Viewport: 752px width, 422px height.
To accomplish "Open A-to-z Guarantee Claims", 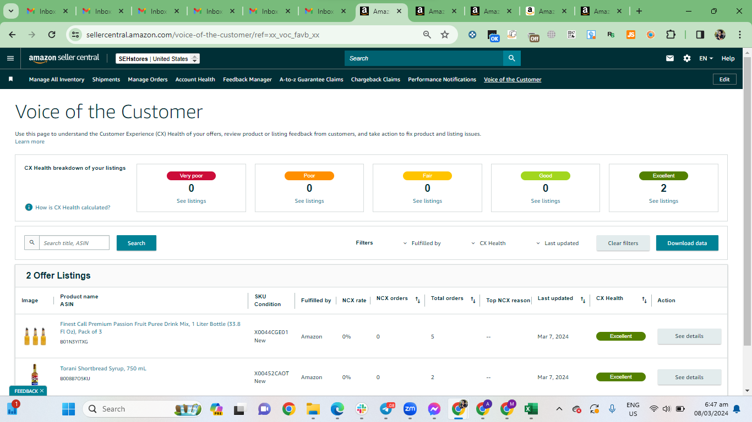I will point(312,79).
